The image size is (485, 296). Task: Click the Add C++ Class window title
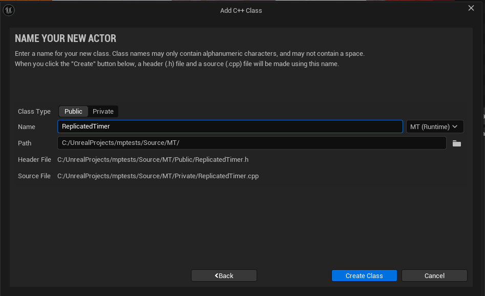tap(241, 11)
